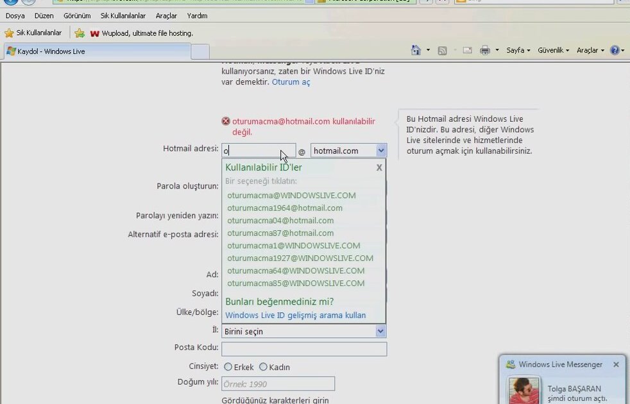Open the Sık Kullanılanlar menu
This screenshot has width=630, height=404.
pos(123,15)
